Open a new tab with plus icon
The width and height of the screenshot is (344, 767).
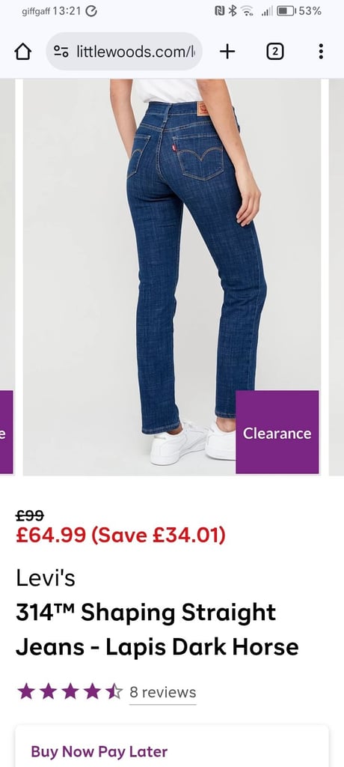pyautogui.click(x=227, y=52)
